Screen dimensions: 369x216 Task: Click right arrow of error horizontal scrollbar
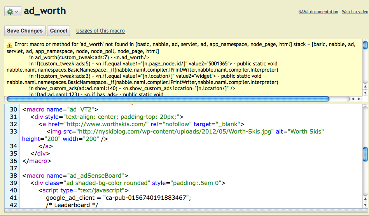[359, 99]
